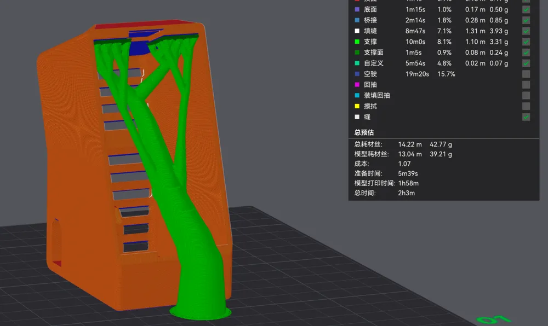Viewport: 548px width, 326px height.
Task: Click the yellow 擦拭 color swatch
Action: (357, 106)
